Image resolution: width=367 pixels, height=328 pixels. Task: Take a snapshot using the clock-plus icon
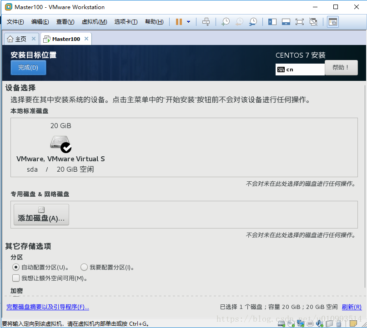(x=226, y=22)
